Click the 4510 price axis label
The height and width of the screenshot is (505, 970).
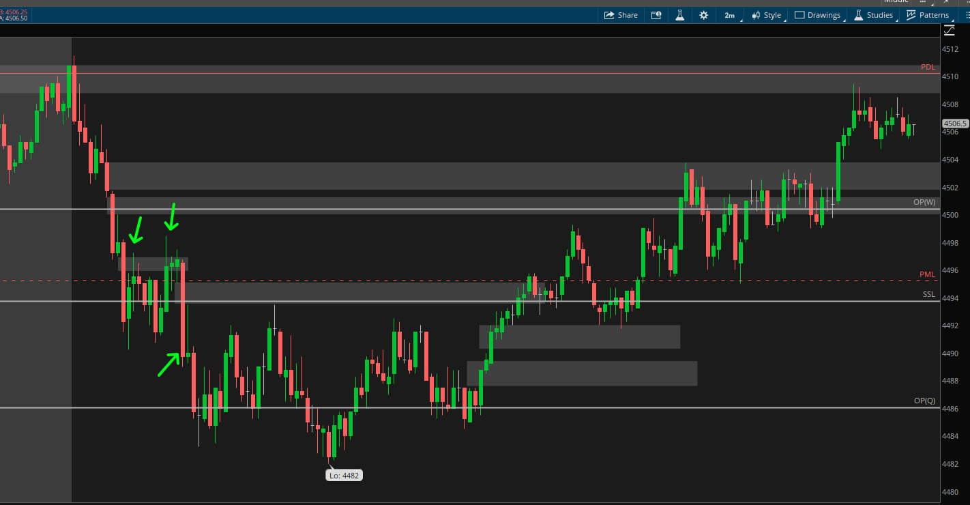click(950, 76)
